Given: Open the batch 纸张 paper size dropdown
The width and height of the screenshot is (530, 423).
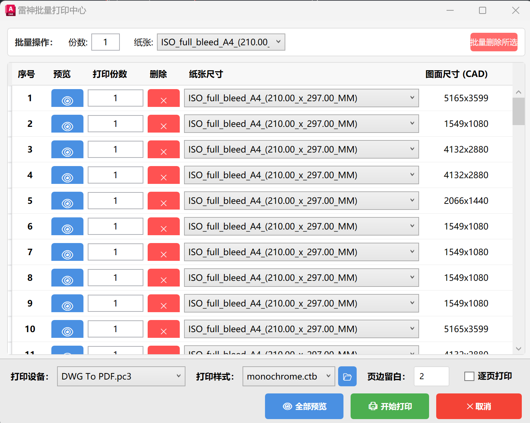Looking at the screenshot, I should pos(221,42).
